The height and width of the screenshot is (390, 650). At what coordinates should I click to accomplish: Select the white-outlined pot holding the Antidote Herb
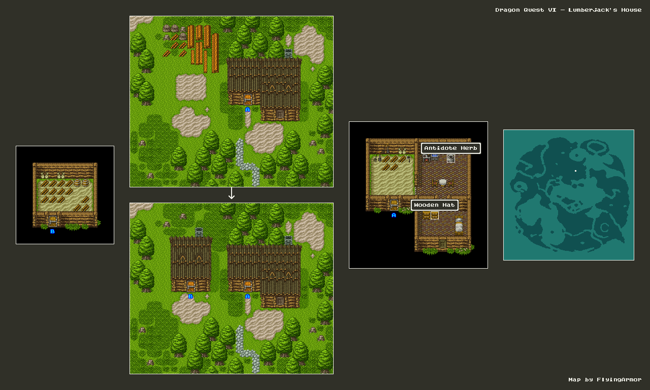[x=451, y=158]
